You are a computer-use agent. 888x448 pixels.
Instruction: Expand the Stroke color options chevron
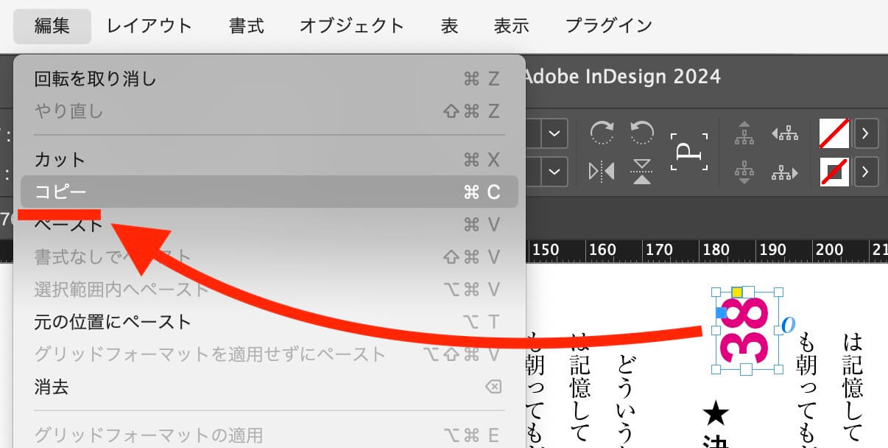click(x=866, y=172)
